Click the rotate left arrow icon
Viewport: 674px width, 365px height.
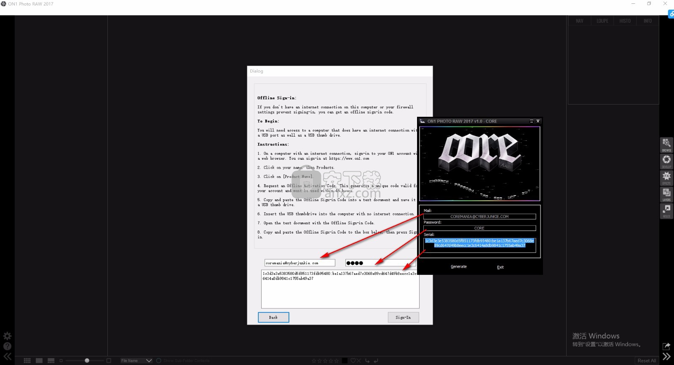click(367, 361)
